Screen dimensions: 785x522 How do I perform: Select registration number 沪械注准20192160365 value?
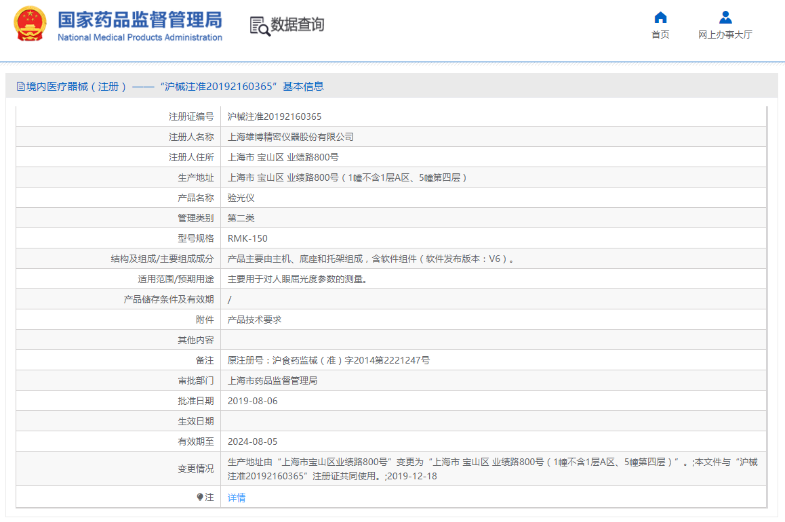(275, 116)
